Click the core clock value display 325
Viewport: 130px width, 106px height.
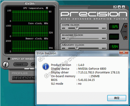pos(114,27)
